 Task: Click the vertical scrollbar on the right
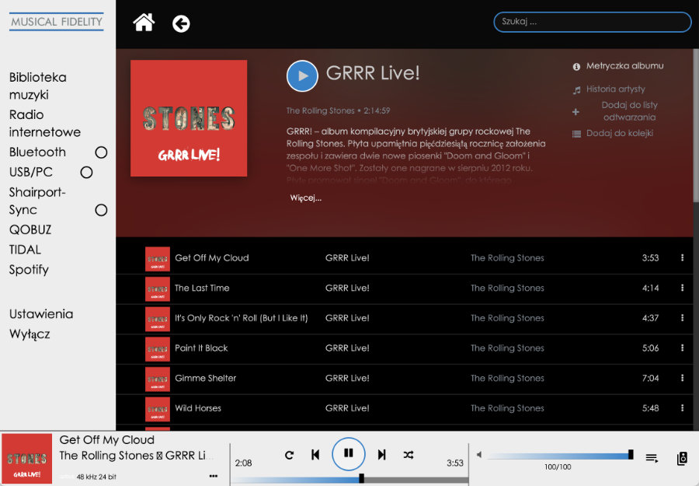(696, 125)
